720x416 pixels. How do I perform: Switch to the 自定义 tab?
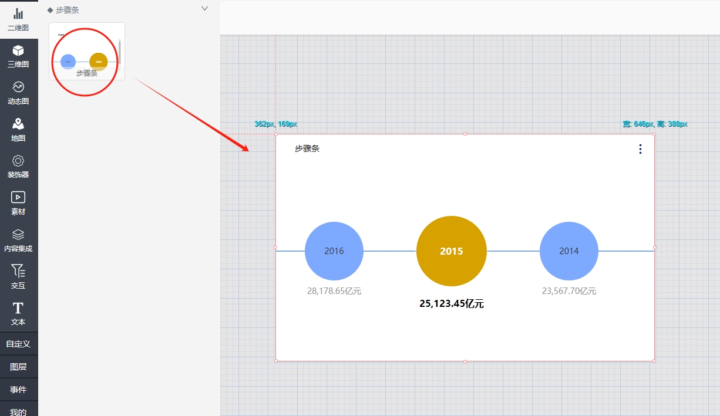coord(18,344)
